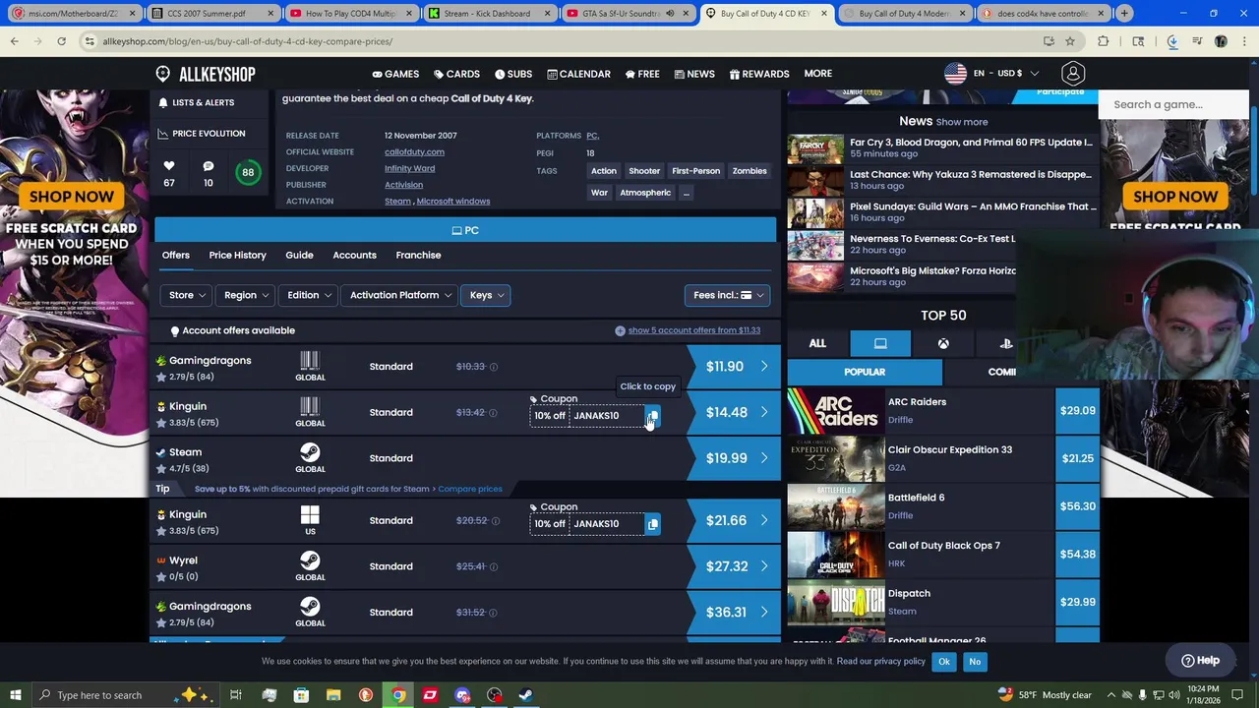The width and height of the screenshot is (1259, 708).
Task: Copy the Kinguin GLOBAL JANAKS10 coupon code
Action: coord(652,416)
